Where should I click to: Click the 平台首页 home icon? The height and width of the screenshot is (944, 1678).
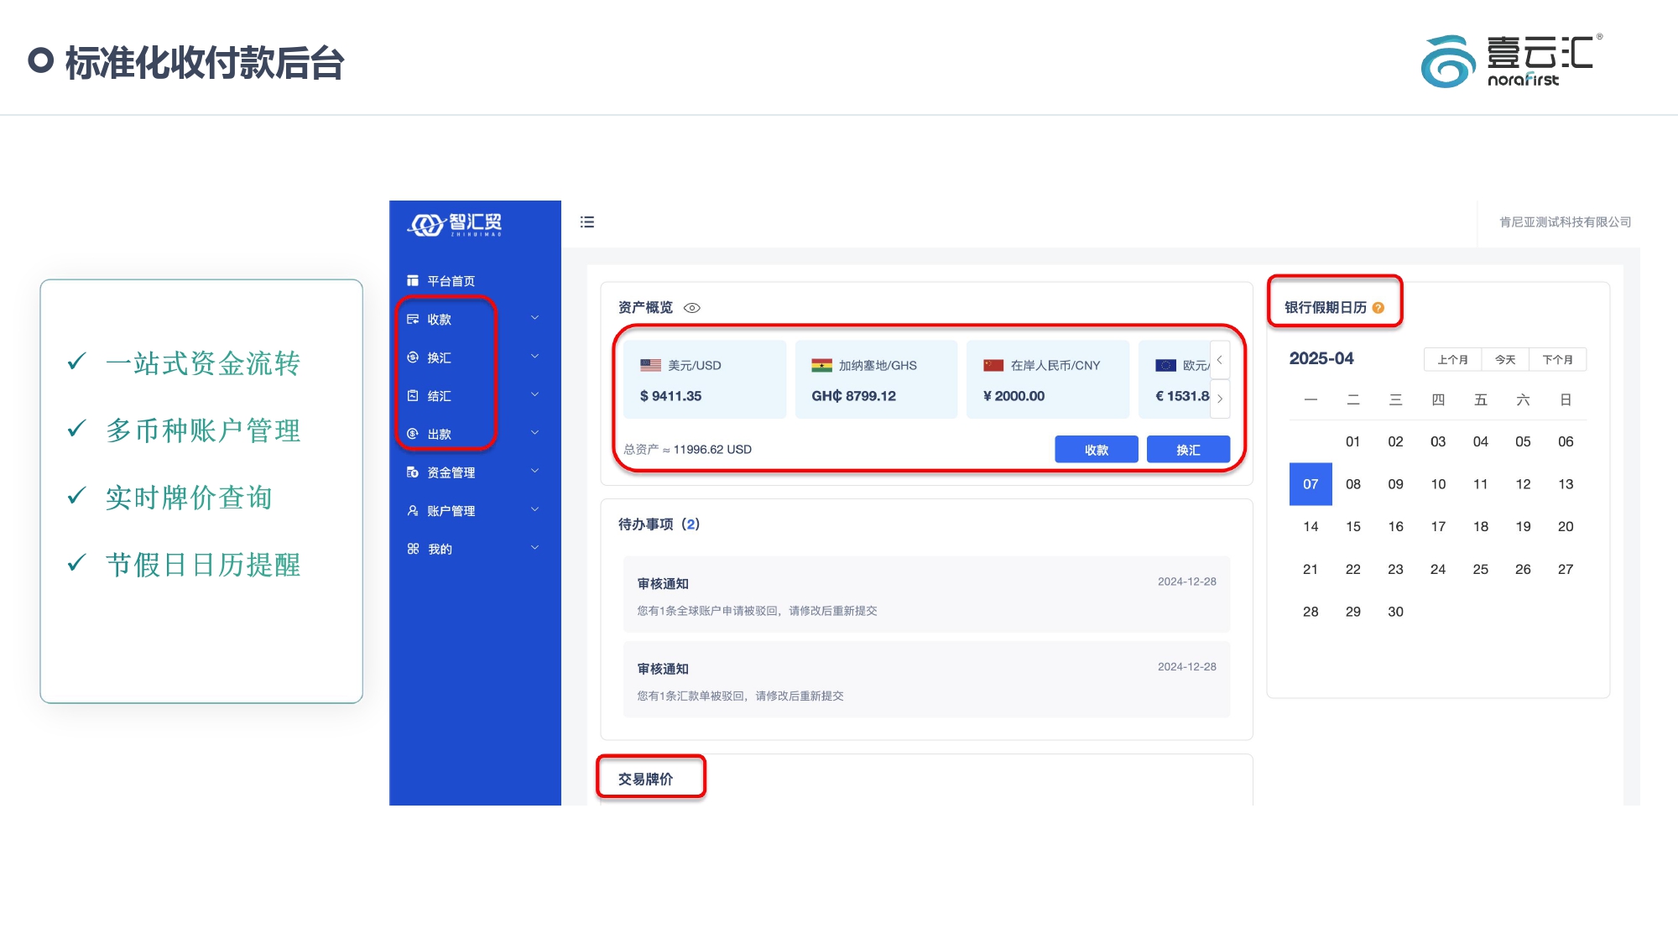point(412,280)
